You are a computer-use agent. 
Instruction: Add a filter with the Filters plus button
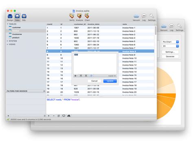coord(8,116)
